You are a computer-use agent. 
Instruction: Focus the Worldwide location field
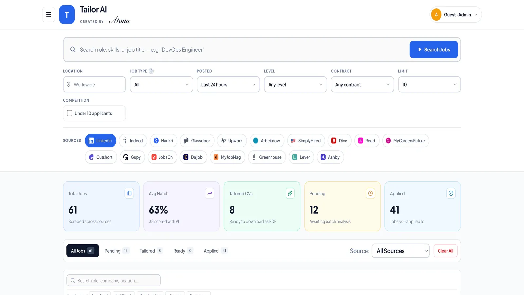94,85
